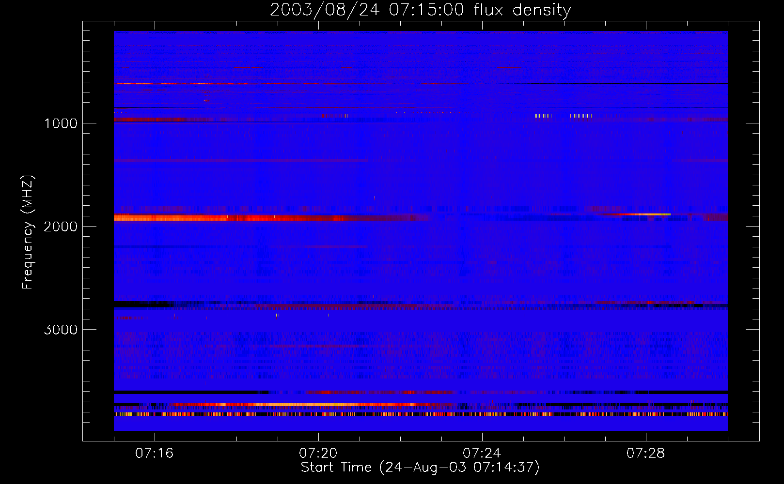The height and width of the screenshot is (484, 784).
Task: Click the 'Start Time (24-Aug-03 07:14:37)' label
Action: click(420, 467)
